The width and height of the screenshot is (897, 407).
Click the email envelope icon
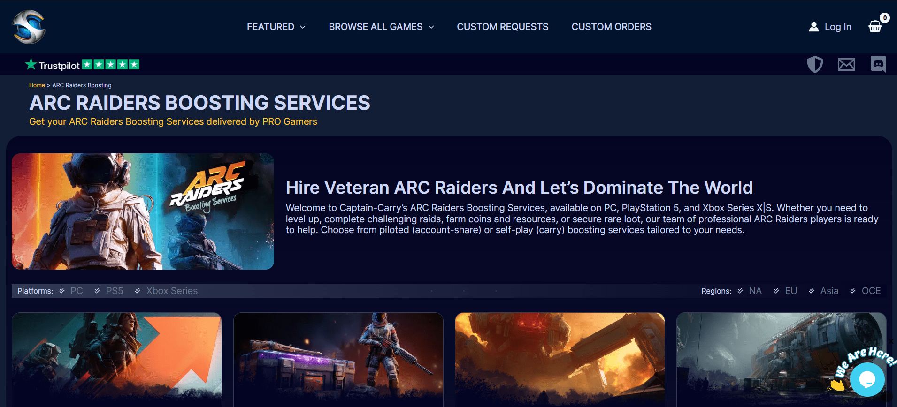coord(846,64)
